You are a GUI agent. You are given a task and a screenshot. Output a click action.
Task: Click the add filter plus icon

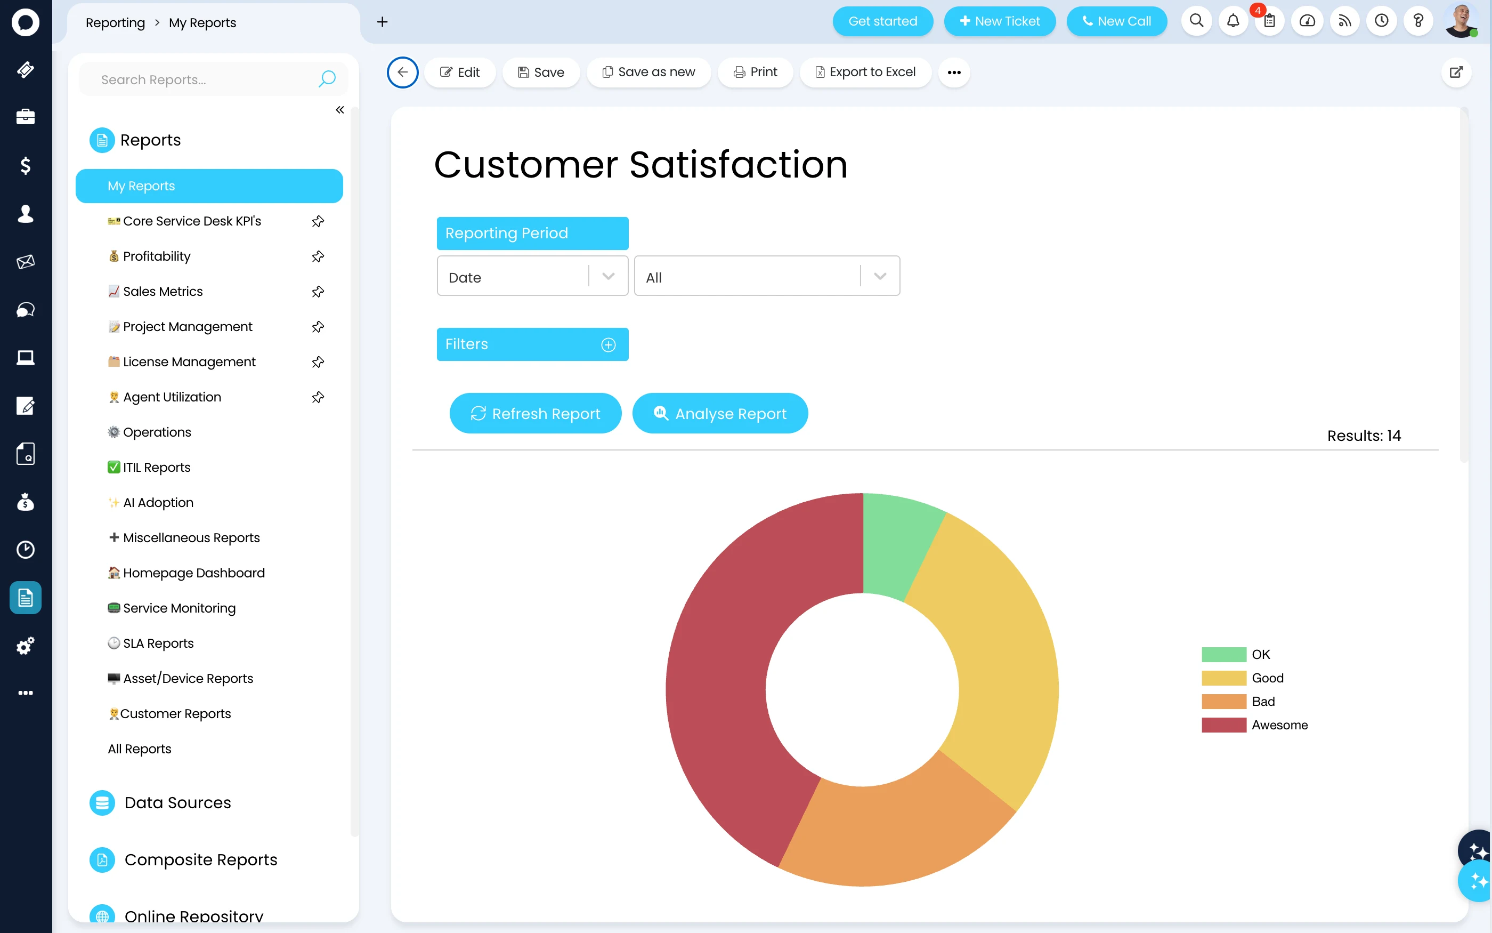(609, 344)
